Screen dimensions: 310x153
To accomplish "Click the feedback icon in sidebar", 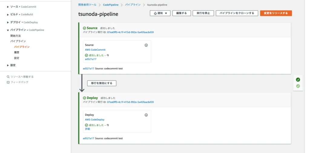I will (x=8, y=82).
